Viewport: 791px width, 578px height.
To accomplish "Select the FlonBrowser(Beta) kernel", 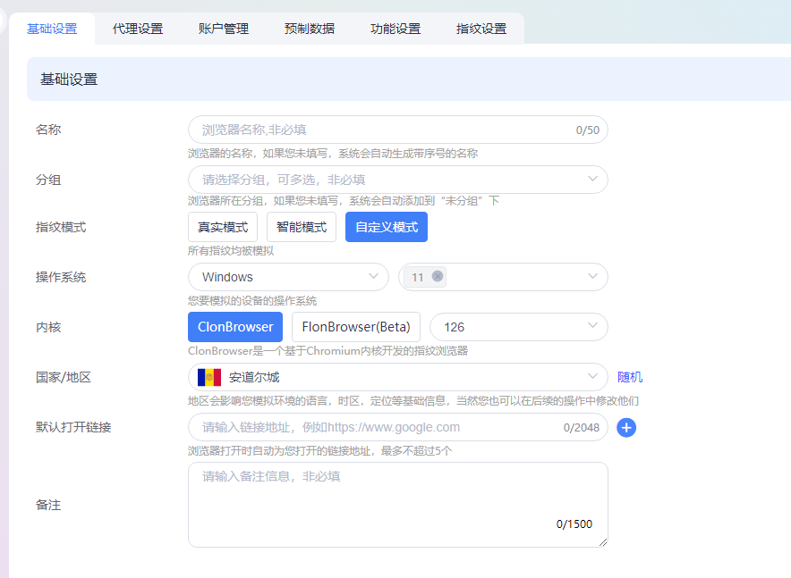I will click(x=355, y=327).
